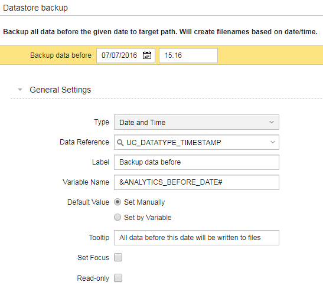Click the 07/07/2016 date field
The image size is (323, 292).
click(x=126, y=55)
